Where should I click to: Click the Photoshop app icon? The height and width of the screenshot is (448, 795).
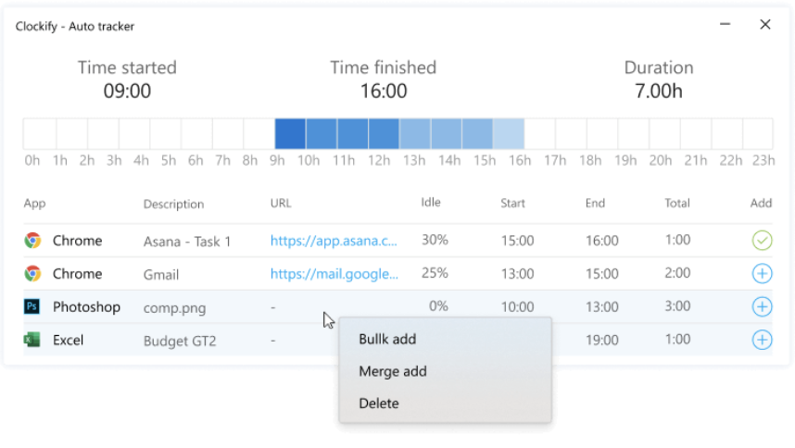32,307
